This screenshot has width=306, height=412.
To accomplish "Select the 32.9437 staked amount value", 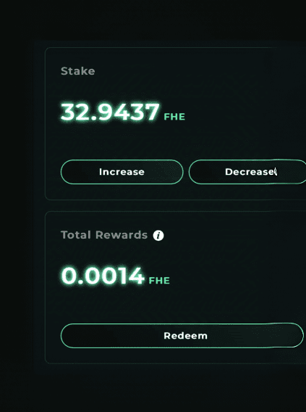I will pyautogui.click(x=110, y=112).
